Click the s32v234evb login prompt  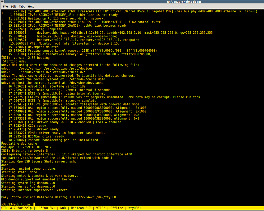(x=16, y=204)
